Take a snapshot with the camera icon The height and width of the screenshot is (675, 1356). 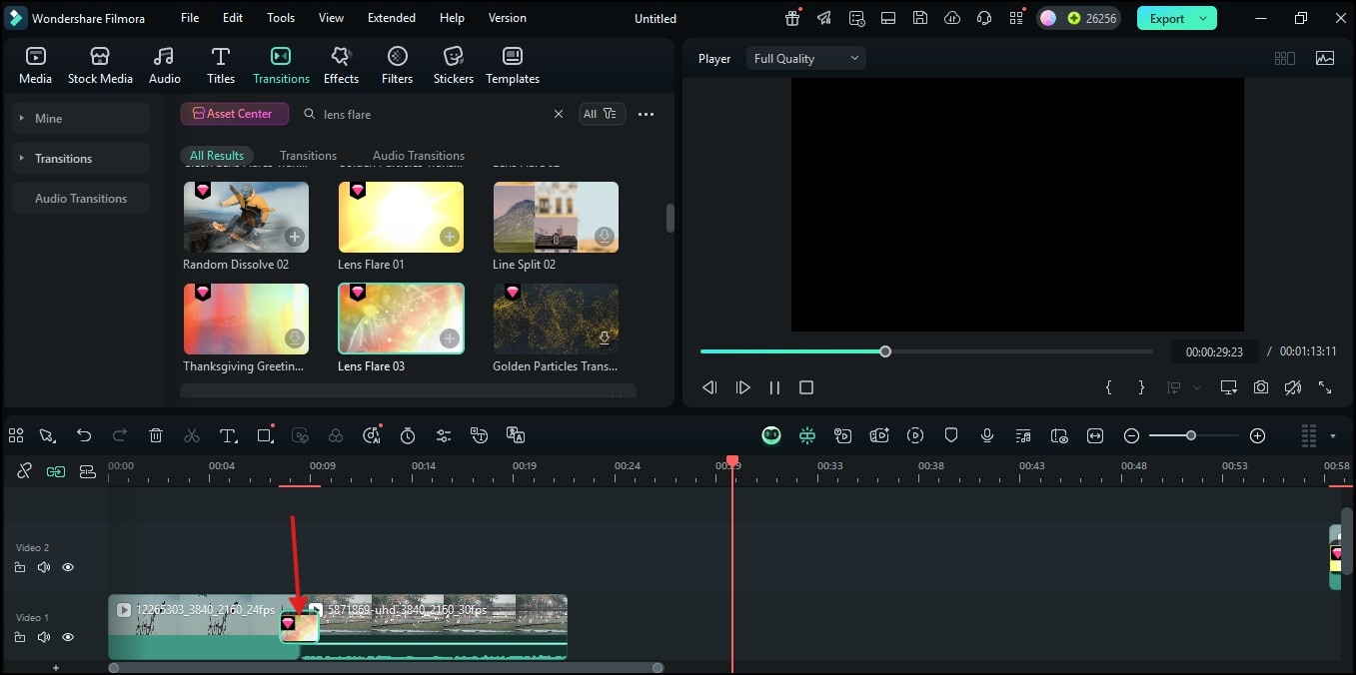point(1260,387)
